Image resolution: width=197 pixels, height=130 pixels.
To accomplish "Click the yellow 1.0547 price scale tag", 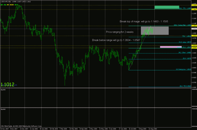I will (x=194, y=48).
